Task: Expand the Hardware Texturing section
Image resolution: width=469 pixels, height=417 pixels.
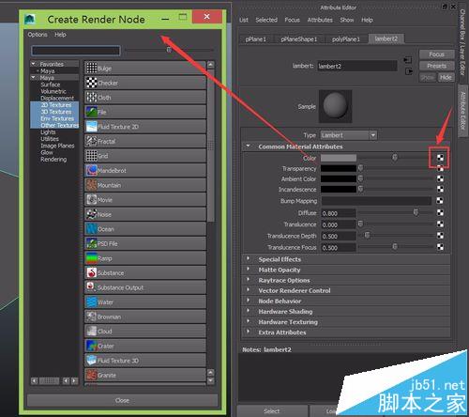Action: pos(249,321)
